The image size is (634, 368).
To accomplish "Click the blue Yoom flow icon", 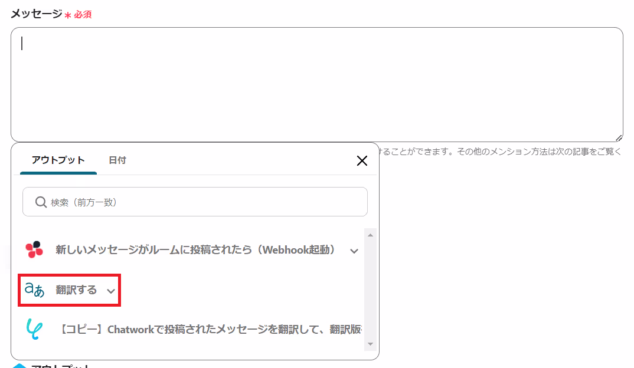I will pyautogui.click(x=34, y=329).
